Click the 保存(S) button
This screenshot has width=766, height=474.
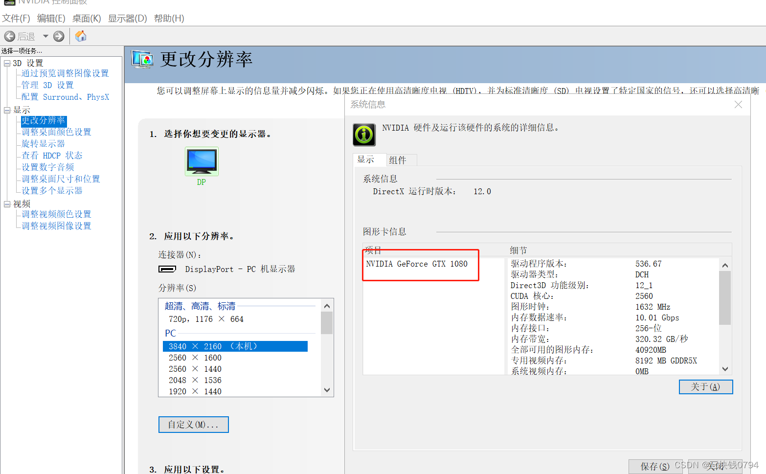click(x=654, y=467)
